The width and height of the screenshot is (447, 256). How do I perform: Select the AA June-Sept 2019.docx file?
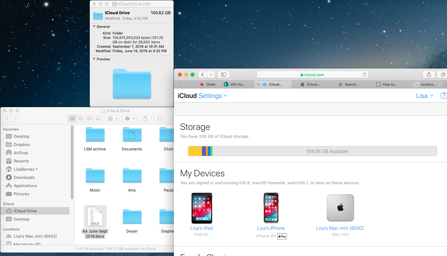95,222
